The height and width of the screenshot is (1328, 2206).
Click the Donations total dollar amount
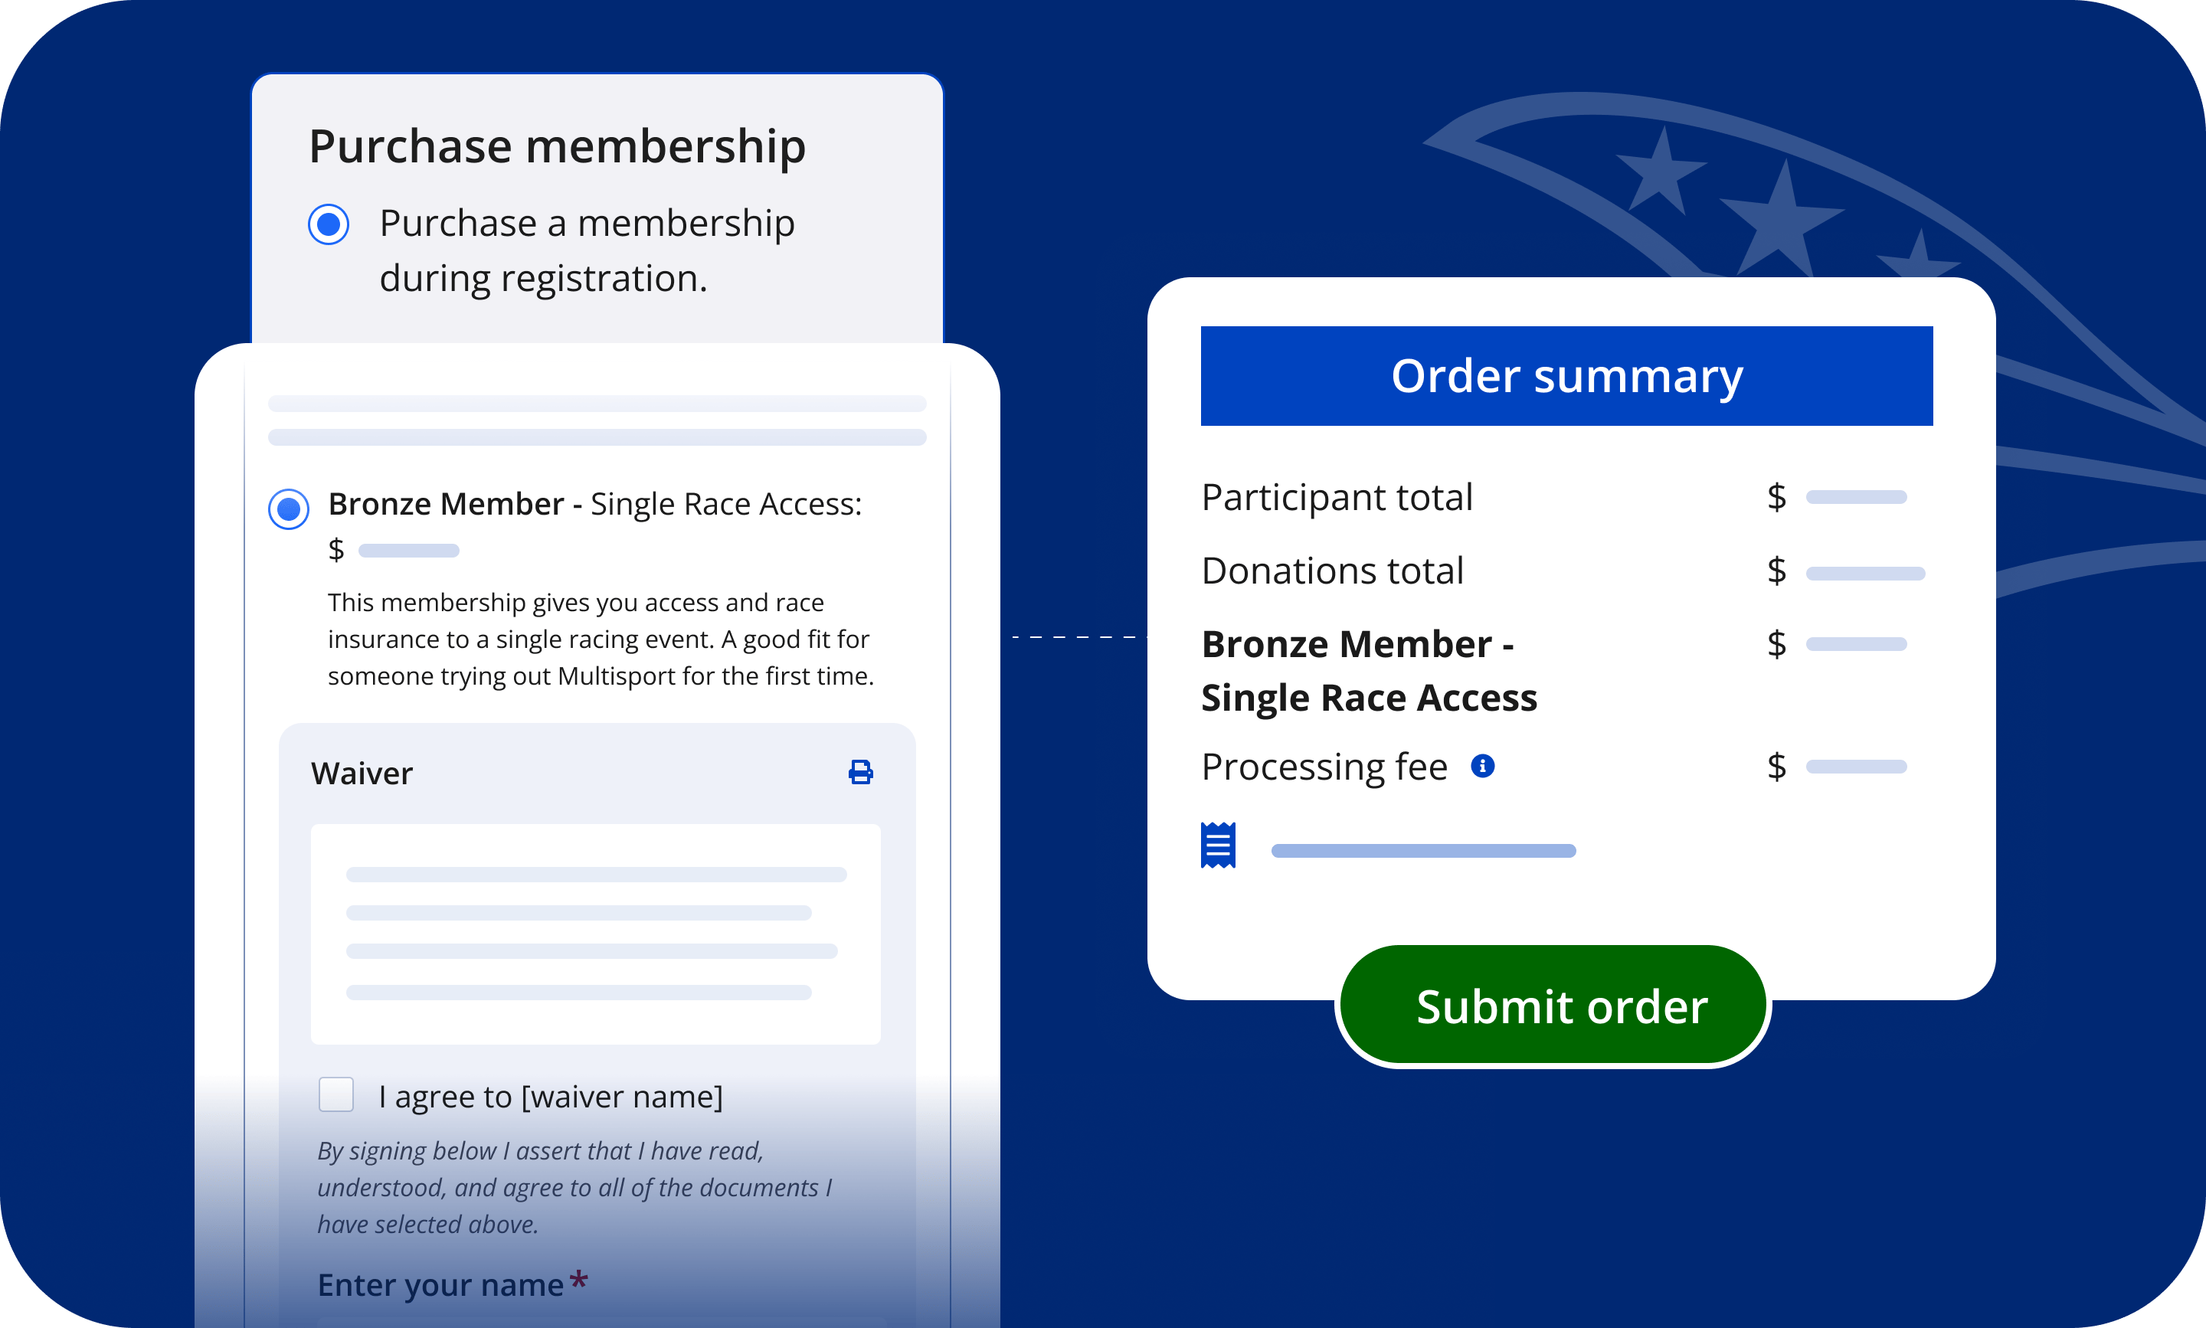point(1864,573)
